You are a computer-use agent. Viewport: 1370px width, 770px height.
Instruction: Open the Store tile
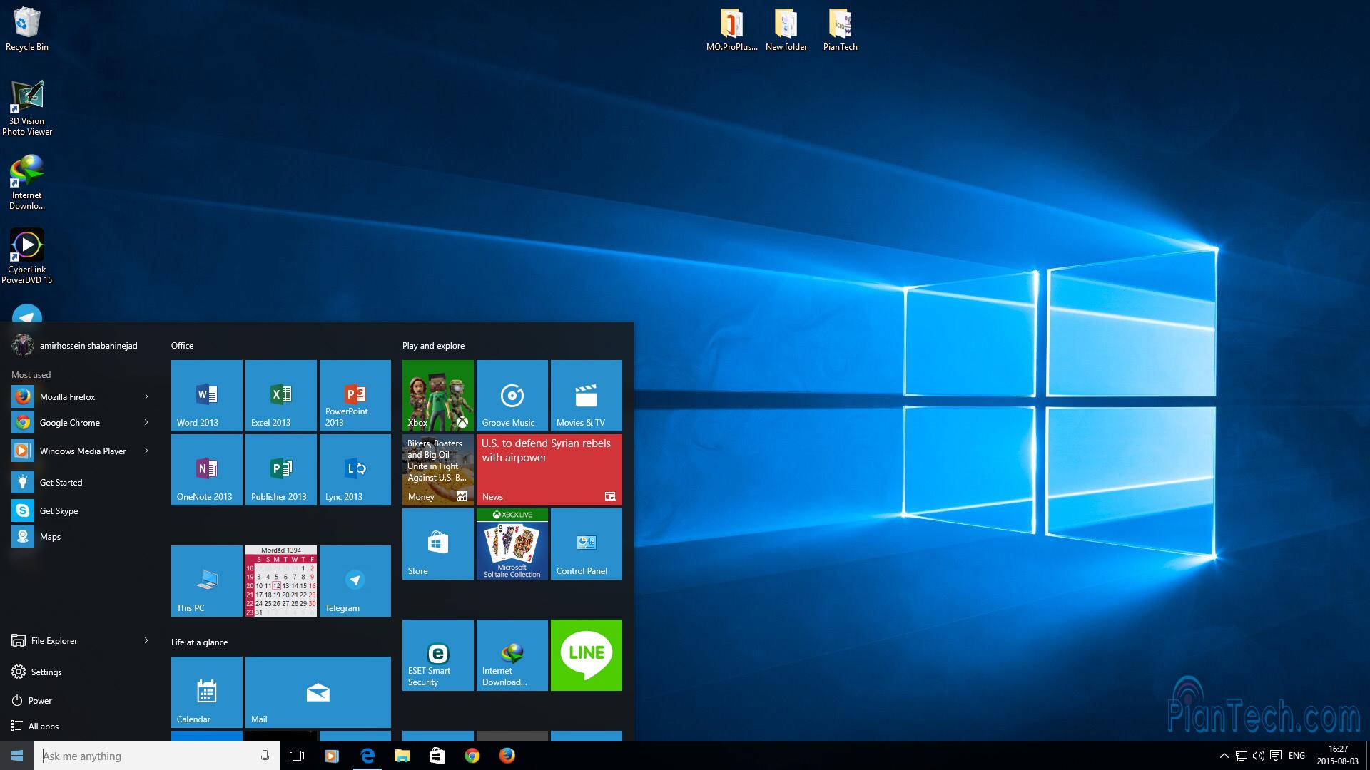[438, 544]
